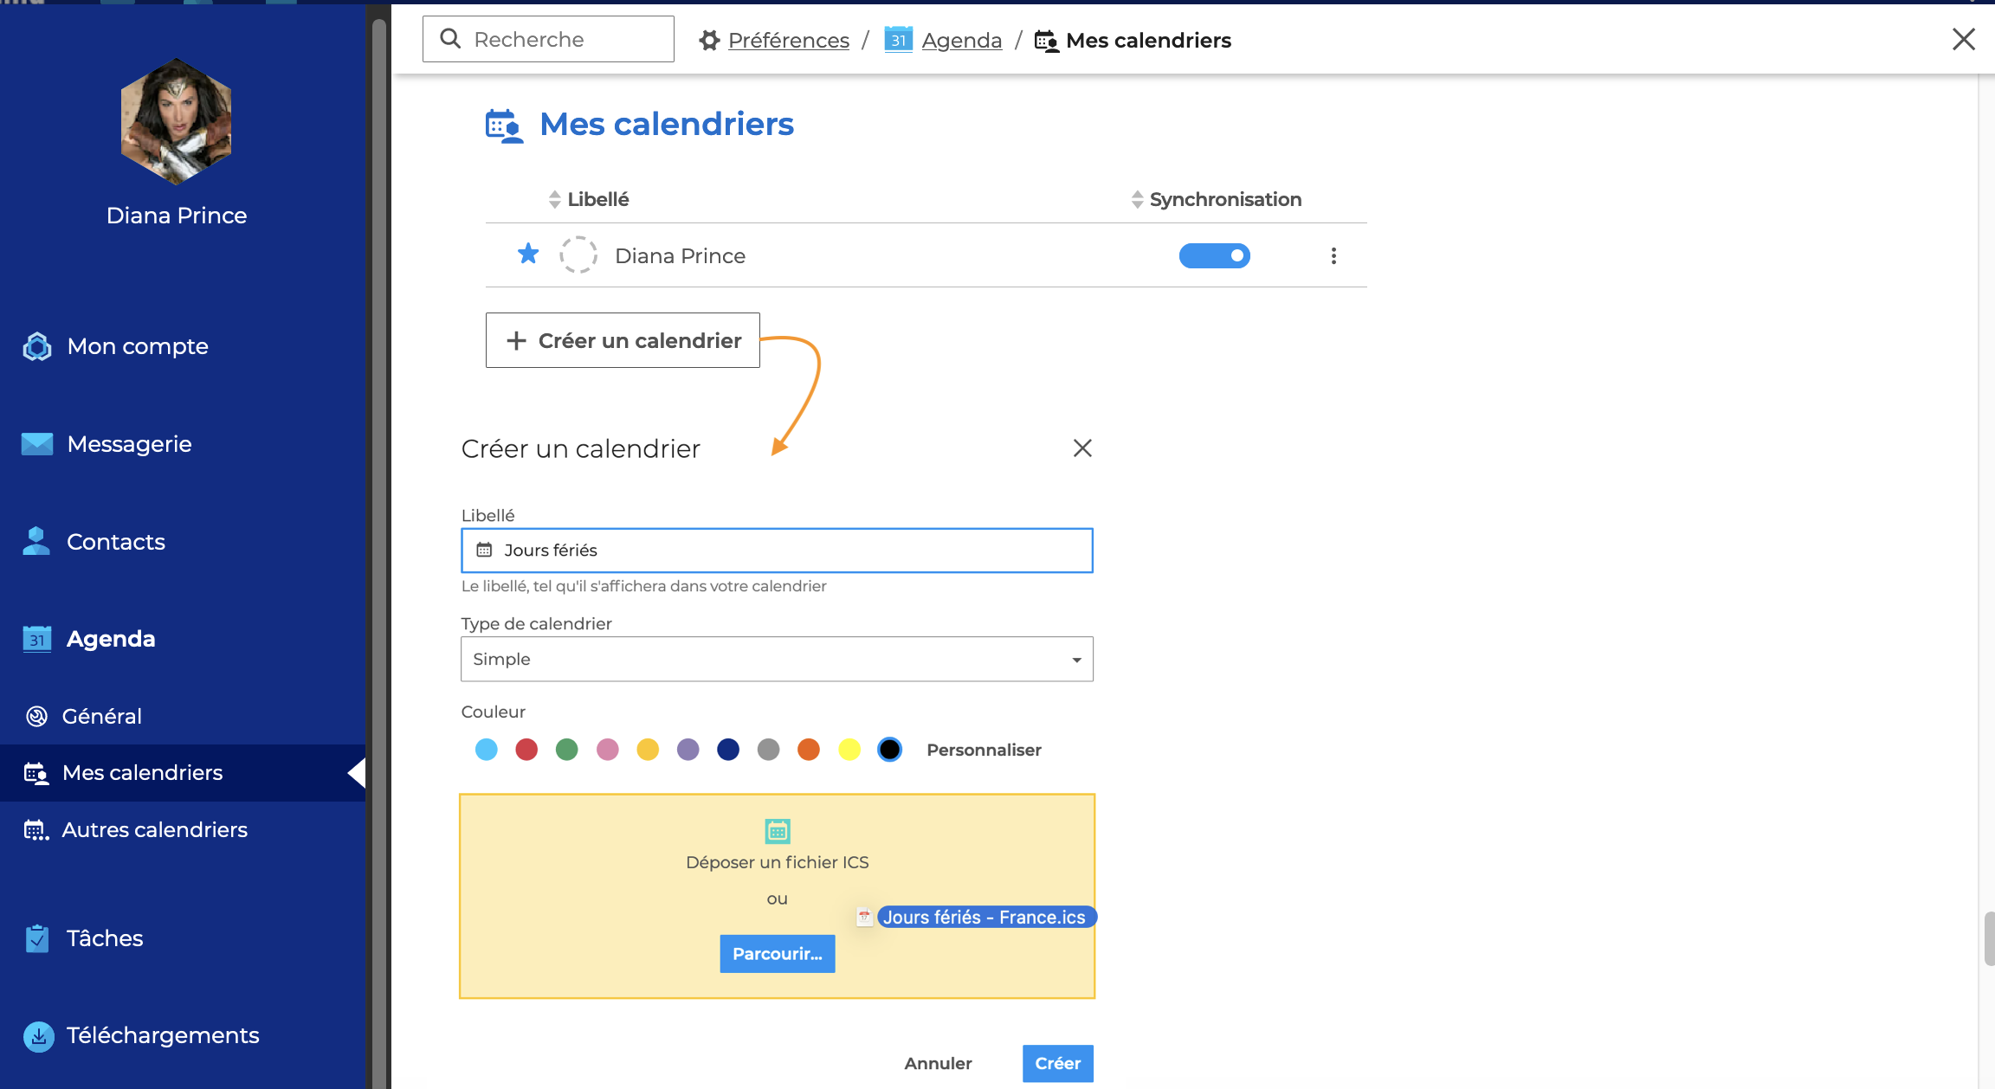Go to Autres calendriers section

pyautogui.click(x=154, y=829)
